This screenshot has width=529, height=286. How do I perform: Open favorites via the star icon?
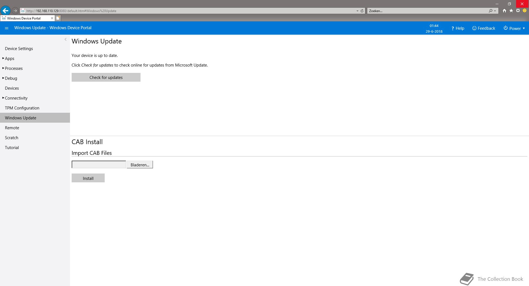point(511,11)
